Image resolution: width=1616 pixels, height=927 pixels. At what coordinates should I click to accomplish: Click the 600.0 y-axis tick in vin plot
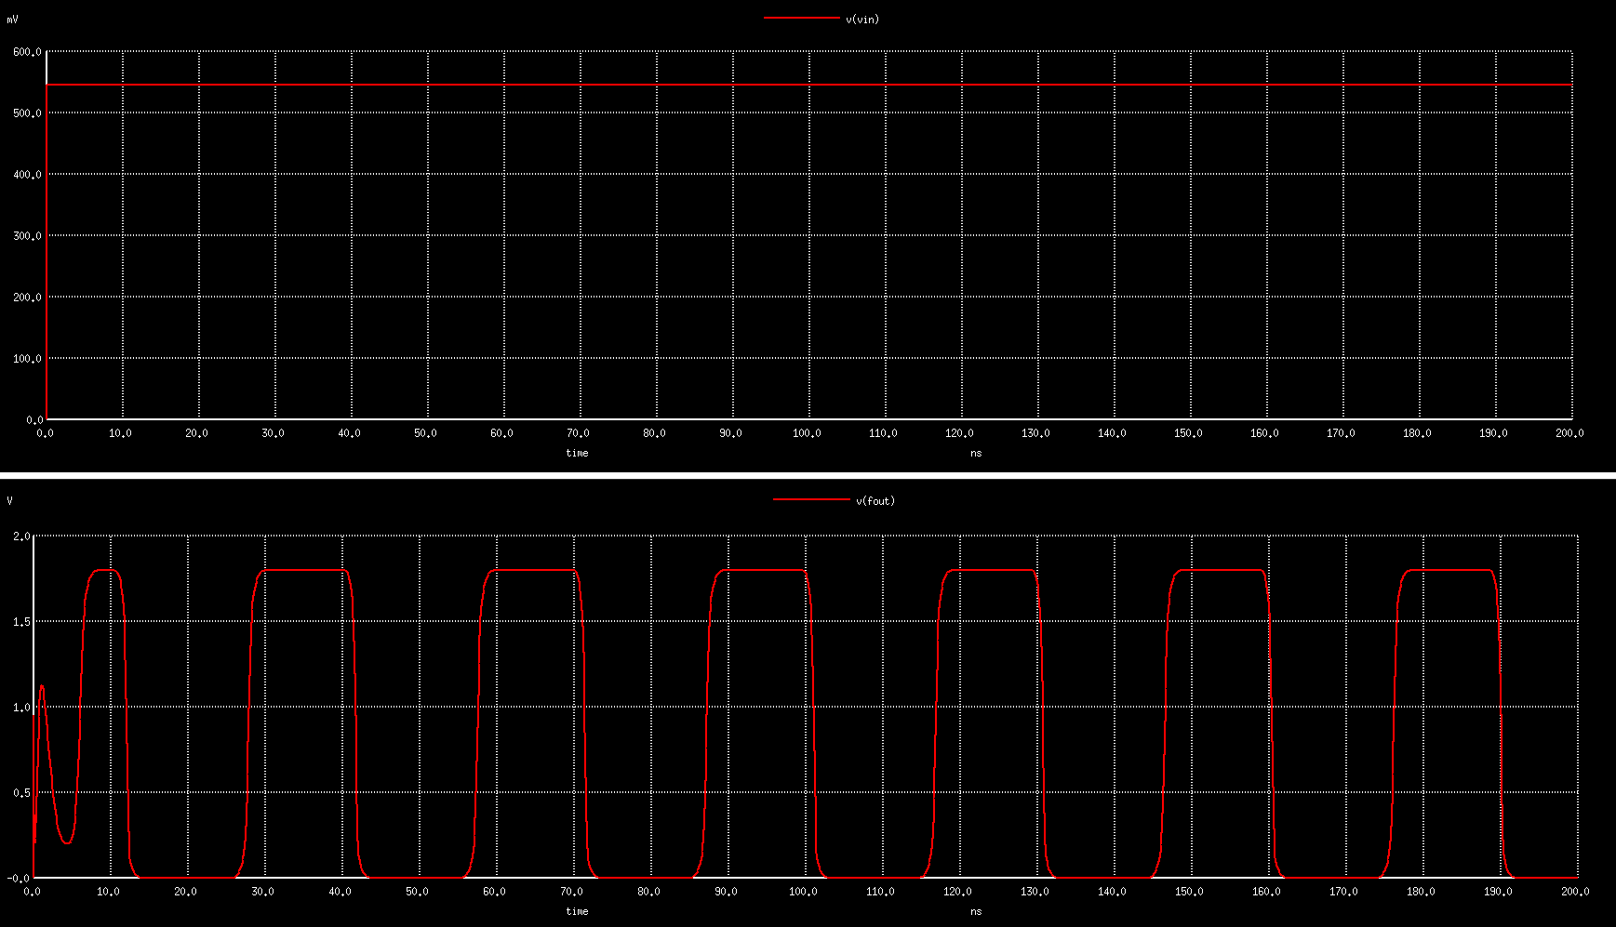click(27, 52)
